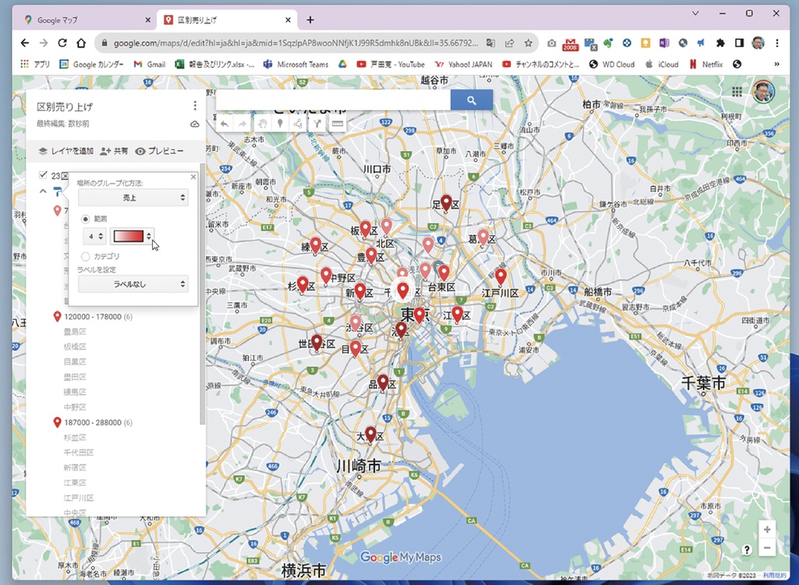Click inside the map search box

333,101
